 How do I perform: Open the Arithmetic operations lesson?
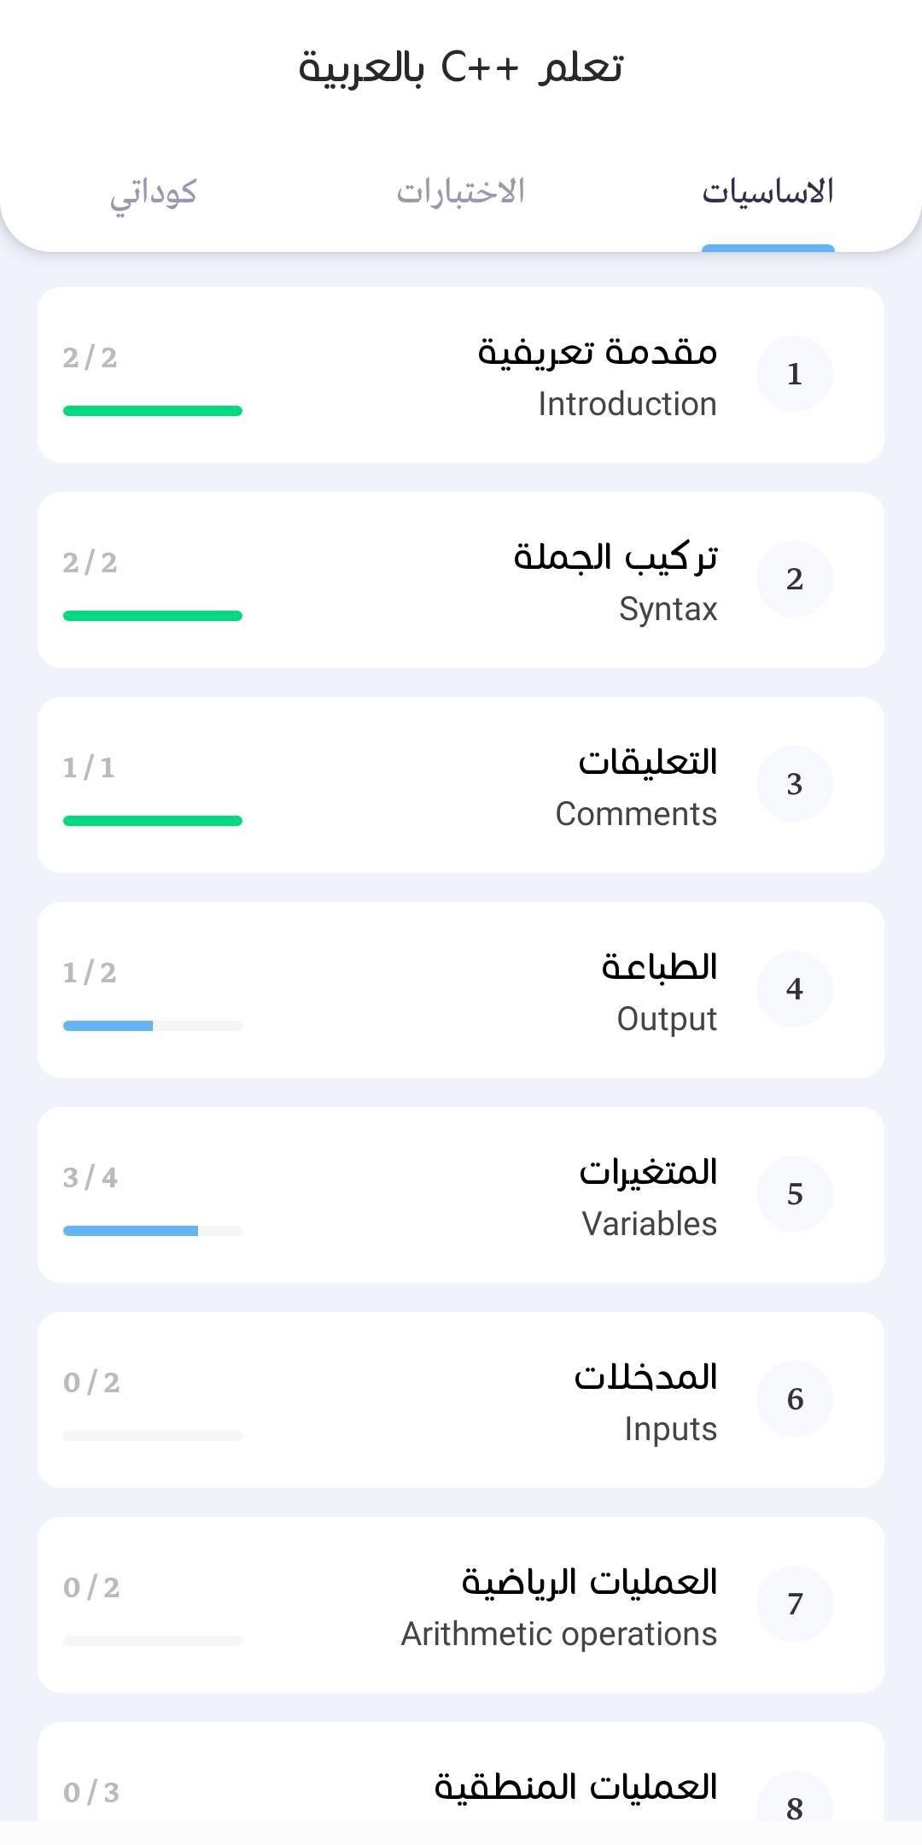559,1633
